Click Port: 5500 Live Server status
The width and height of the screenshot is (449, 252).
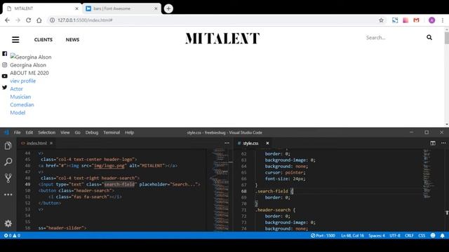click(x=323, y=236)
